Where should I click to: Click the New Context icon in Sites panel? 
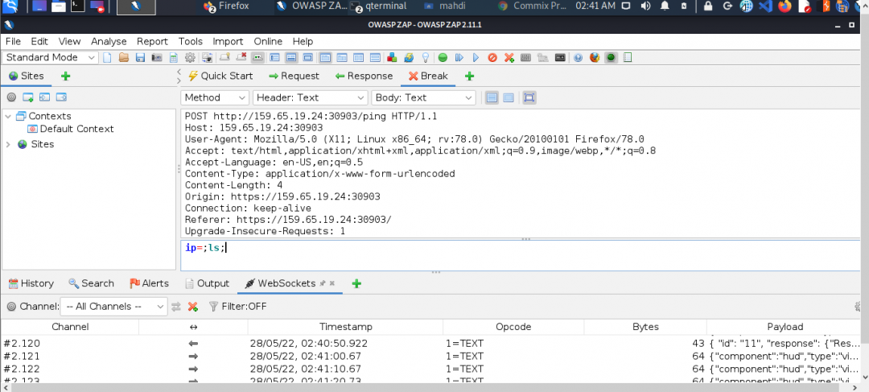(x=27, y=97)
